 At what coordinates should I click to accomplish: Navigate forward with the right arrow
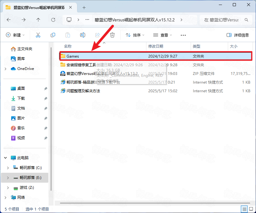tap(24, 20)
